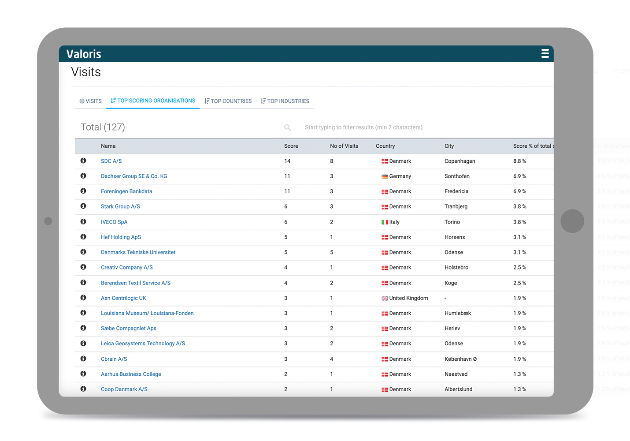The height and width of the screenshot is (441, 630).
Task: Click the København Ø city cell
Action: click(x=460, y=359)
